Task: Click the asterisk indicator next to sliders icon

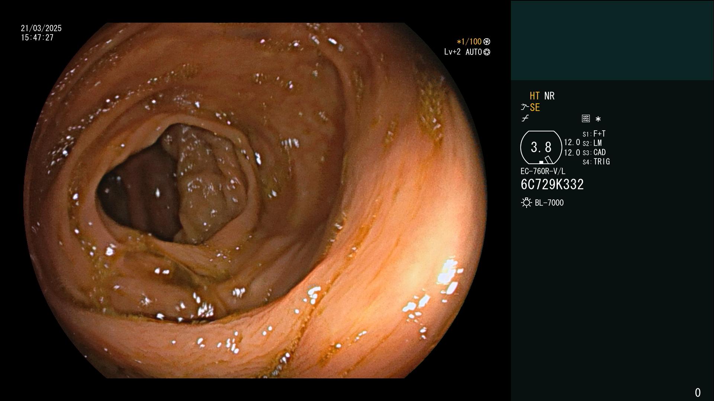Action: [x=598, y=119]
